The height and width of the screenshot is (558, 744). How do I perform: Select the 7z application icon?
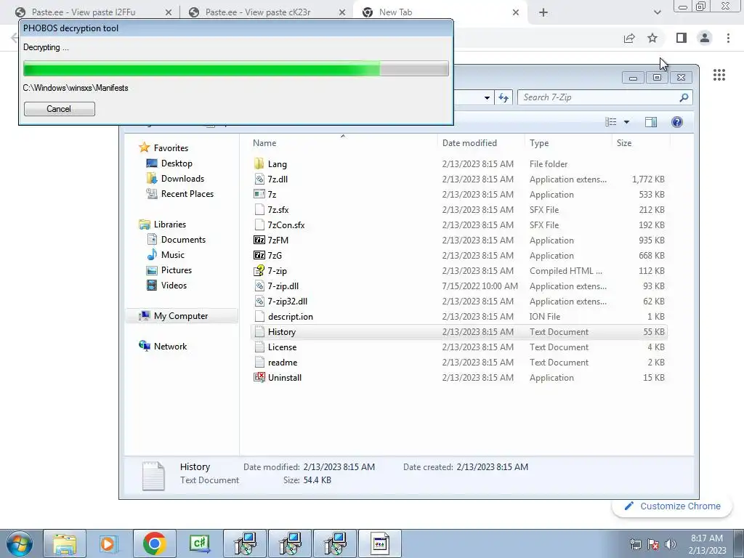[x=259, y=194]
